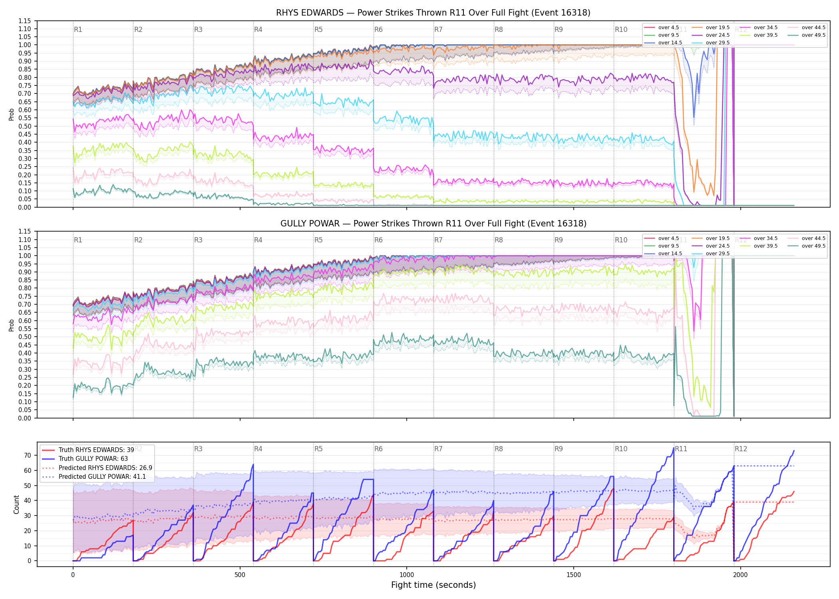The height and width of the screenshot is (599, 839).
Task: Click the 0.50 tick label in Gully Powar panel
Action: [25, 337]
